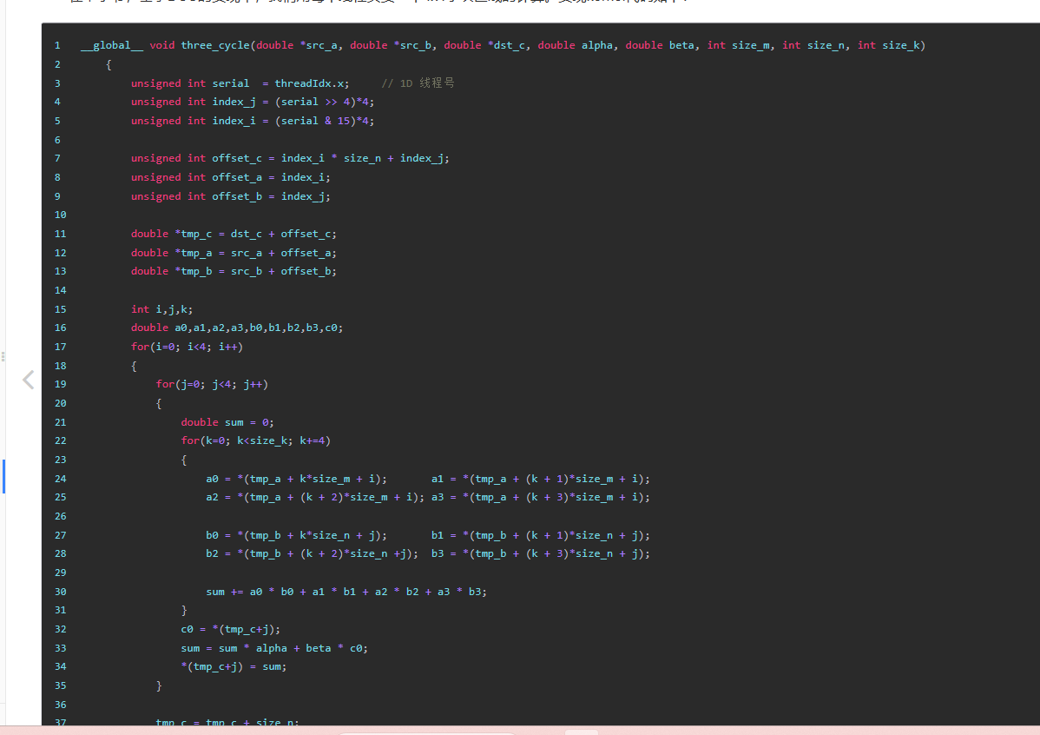Click the 'double sum = 0;' statement

[227, 423]
